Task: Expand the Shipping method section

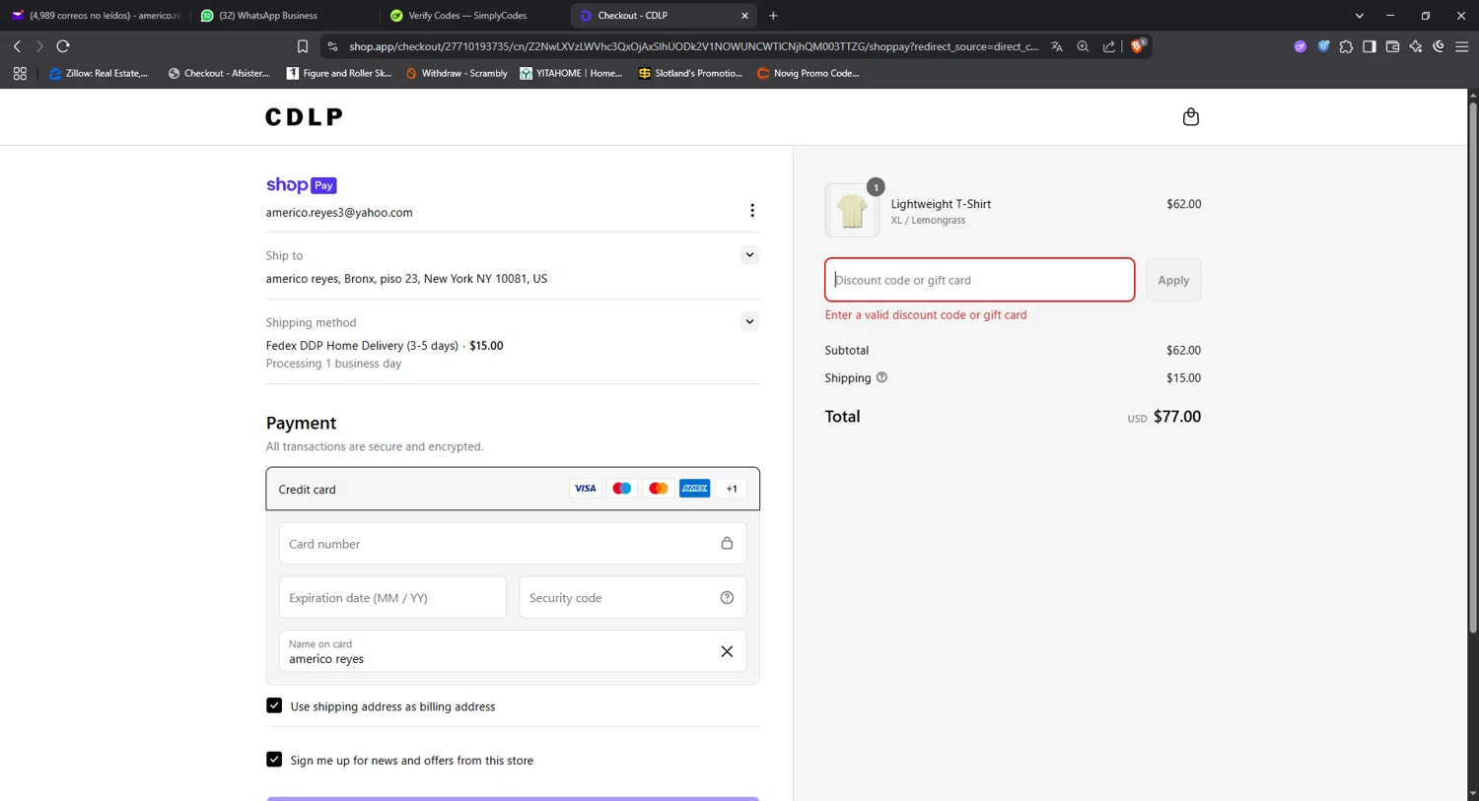Action: (x=749, y=322)
